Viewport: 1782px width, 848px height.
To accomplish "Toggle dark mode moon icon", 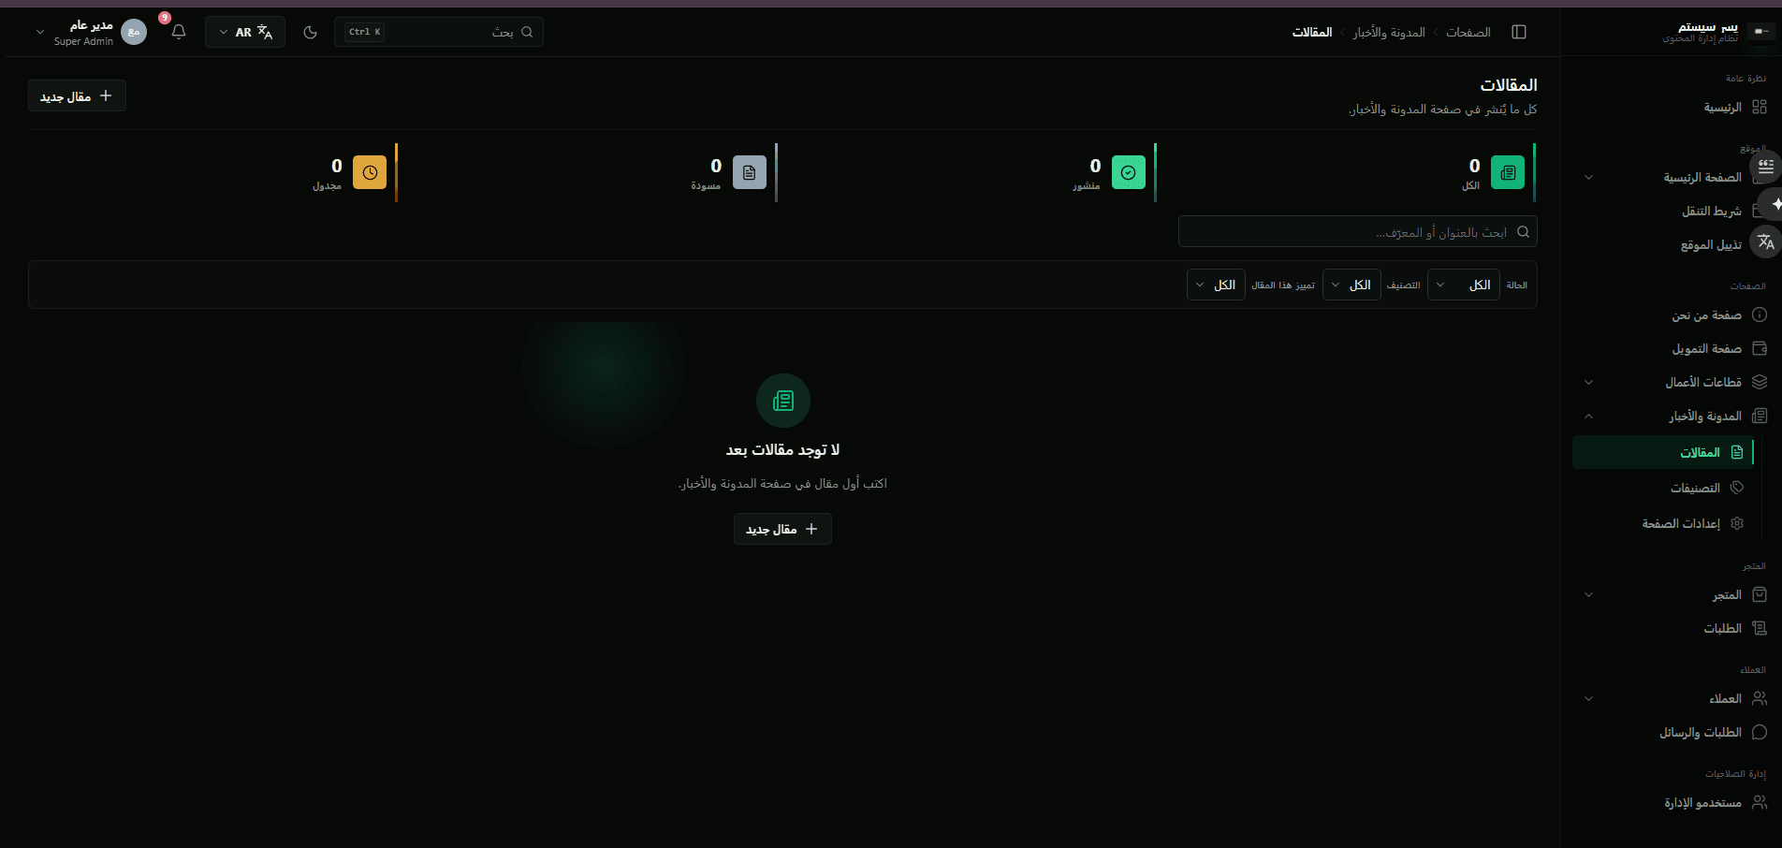I will click(x=311, y=32).
